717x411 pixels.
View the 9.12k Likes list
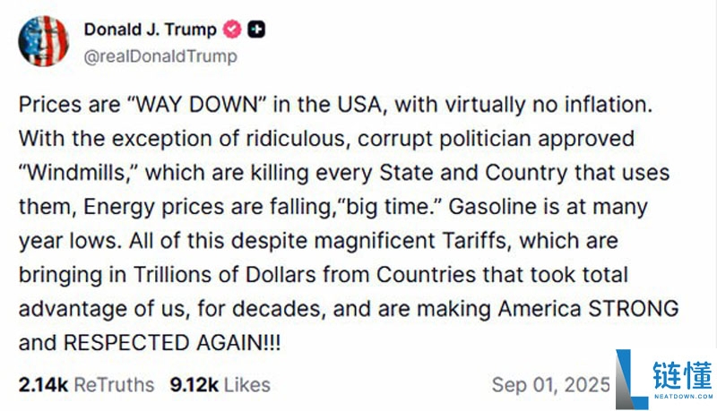220,385
